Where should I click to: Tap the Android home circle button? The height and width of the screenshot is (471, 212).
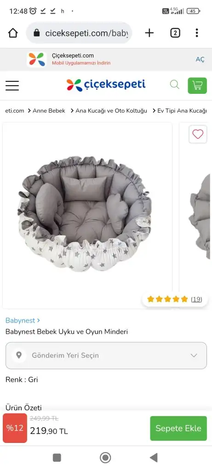click(105, 458)
